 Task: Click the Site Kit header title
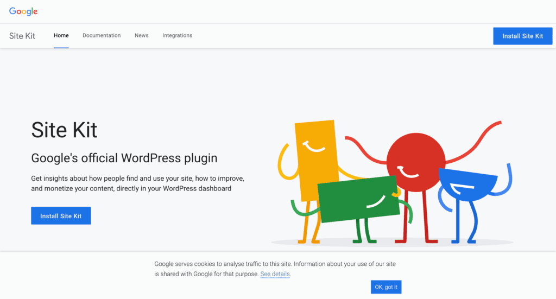(x=22, y=36)
